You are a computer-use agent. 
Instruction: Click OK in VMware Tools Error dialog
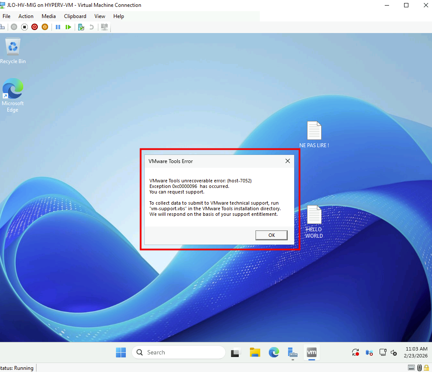[x=271, y=235]
